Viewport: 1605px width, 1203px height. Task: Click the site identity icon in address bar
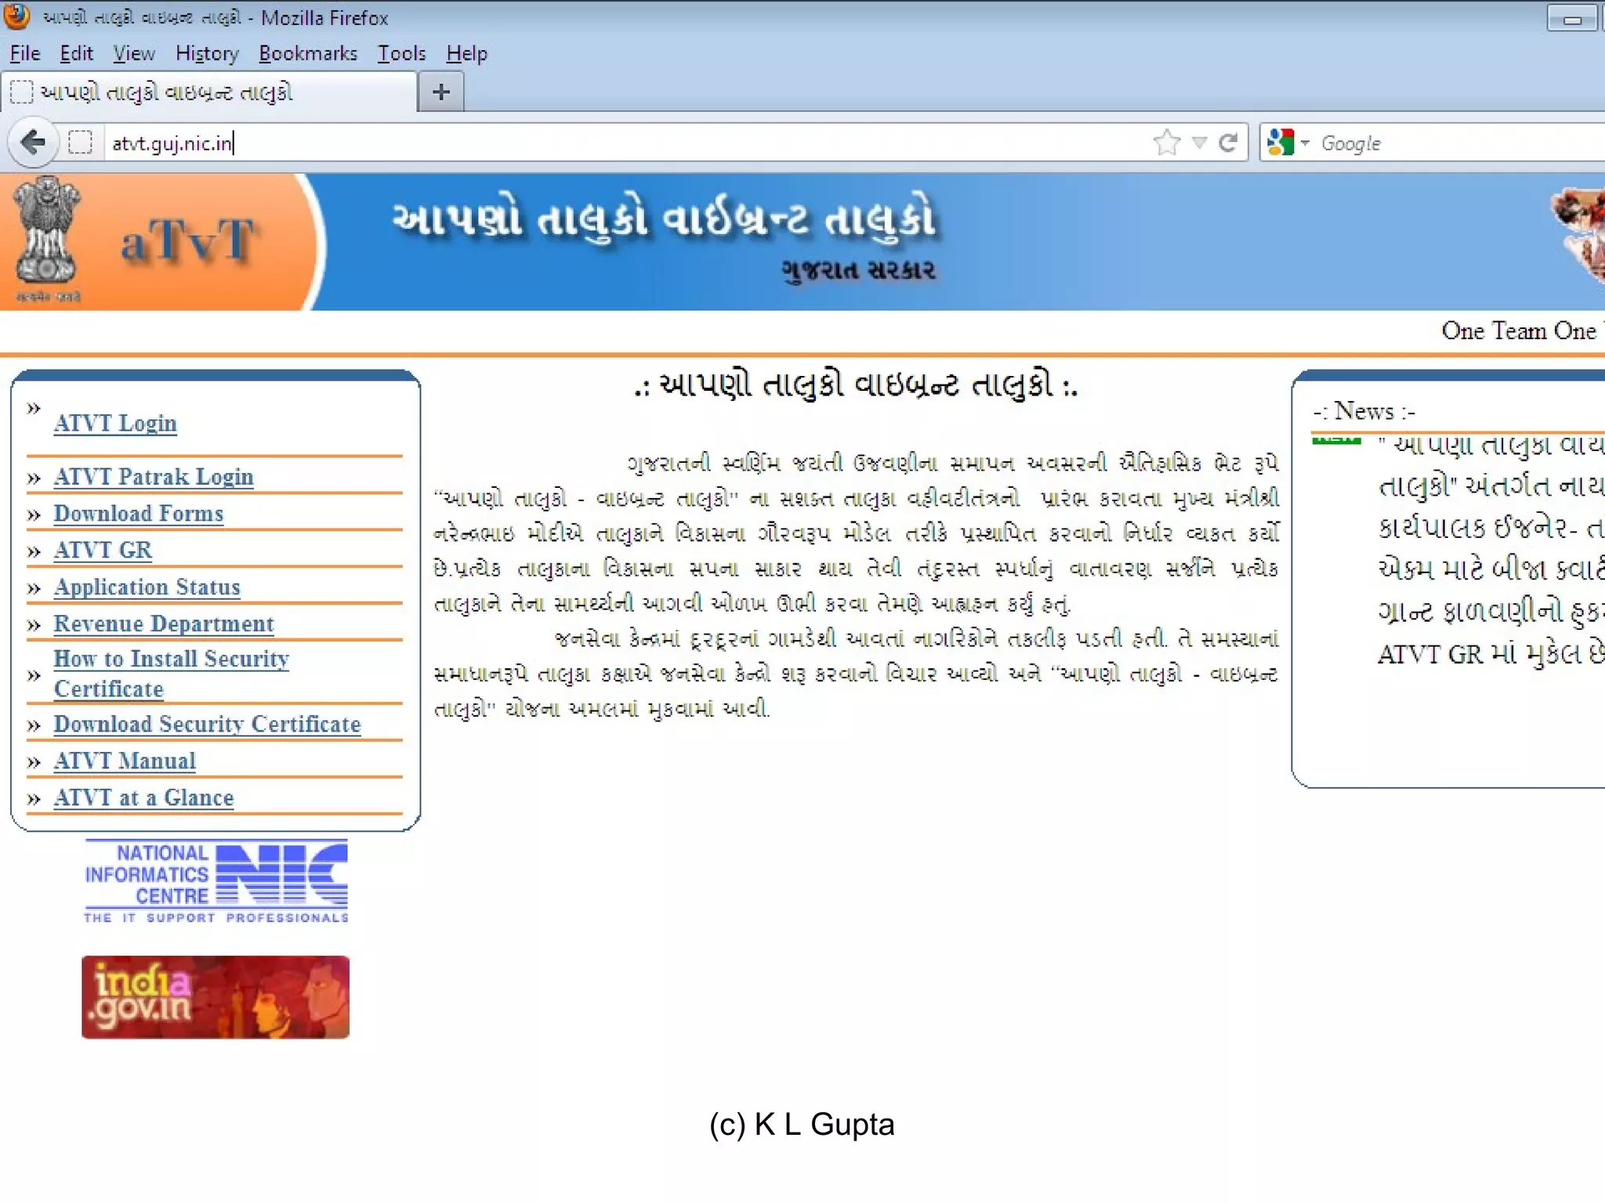point(80,143)
